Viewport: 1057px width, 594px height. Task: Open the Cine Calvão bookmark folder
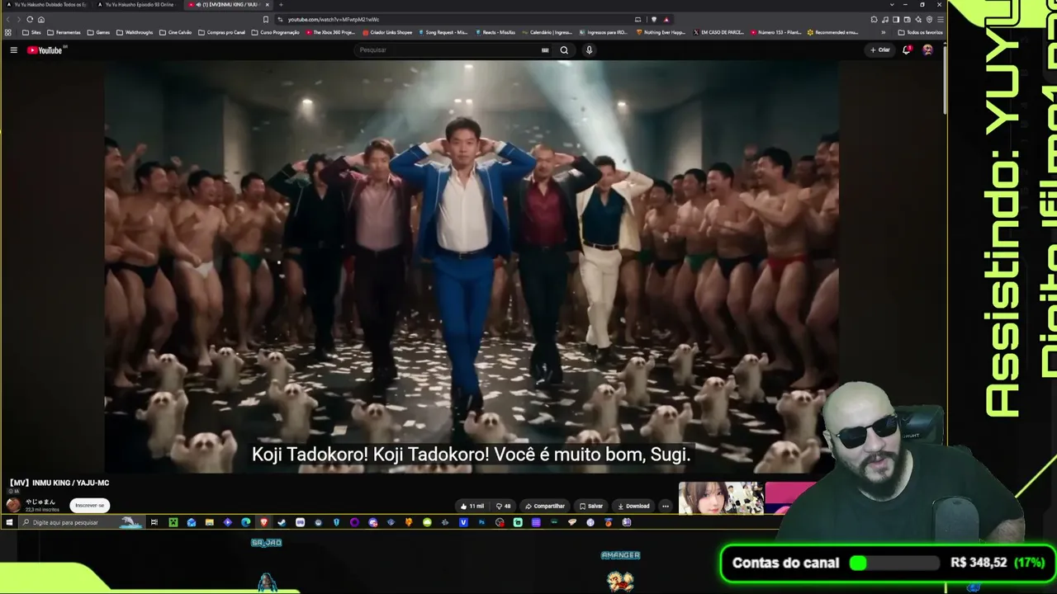tap(175, 32)
